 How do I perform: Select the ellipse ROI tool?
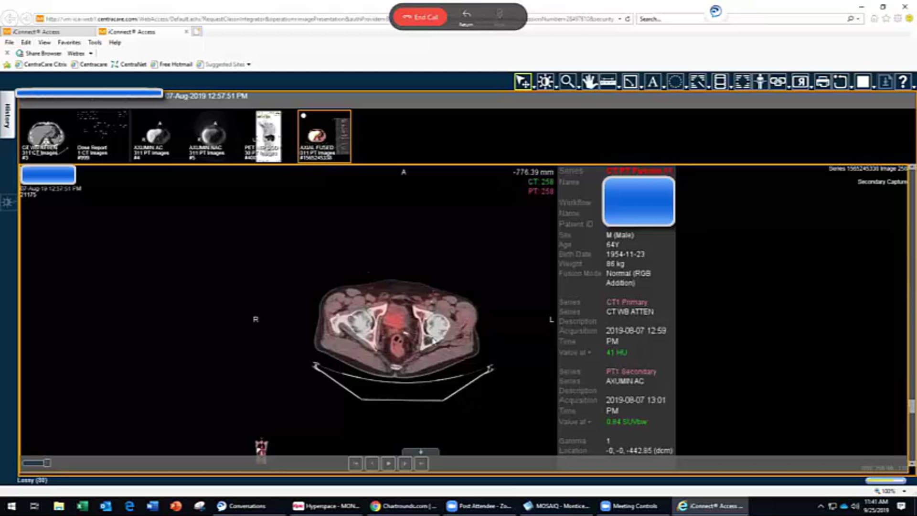click(675, 82)
